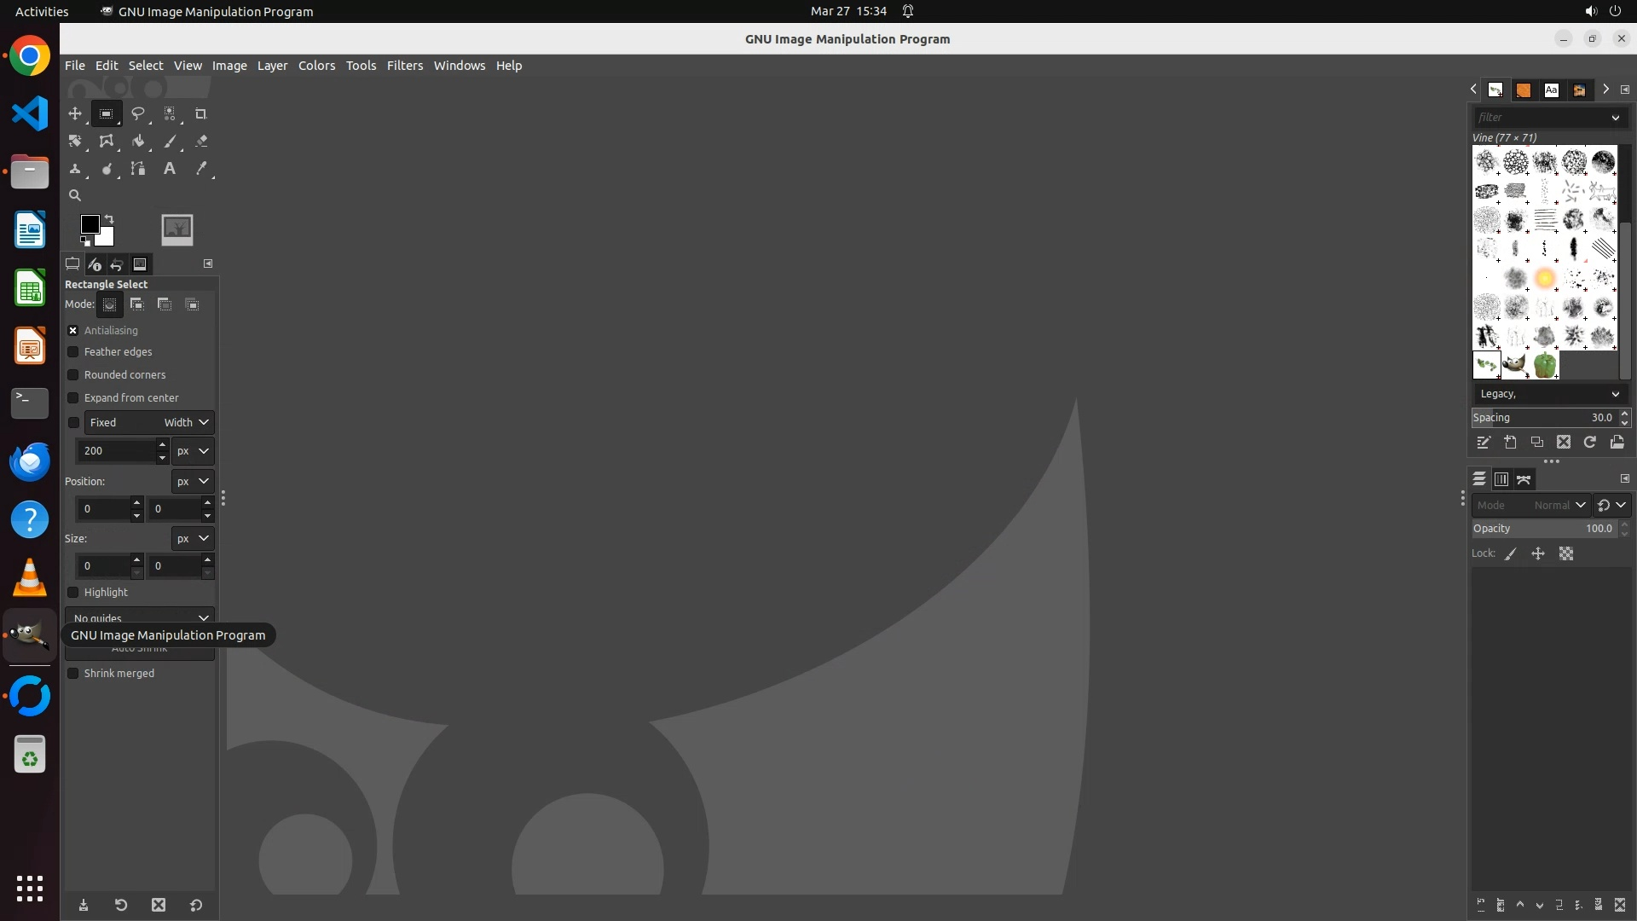Open layer Mode Normal dropdown

1530,505
